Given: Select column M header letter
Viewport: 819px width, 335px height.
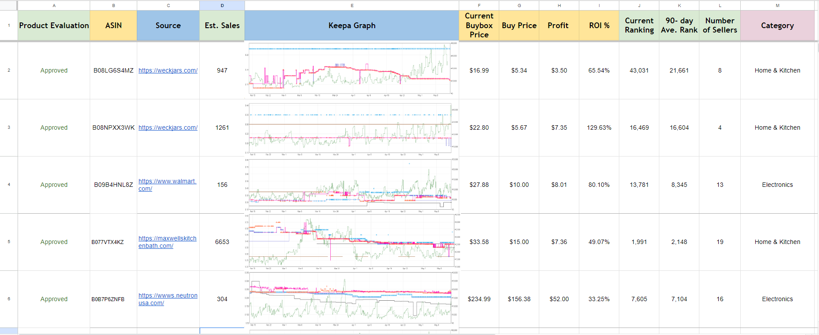Looking at the screenshot, I should tap(777, 5).
